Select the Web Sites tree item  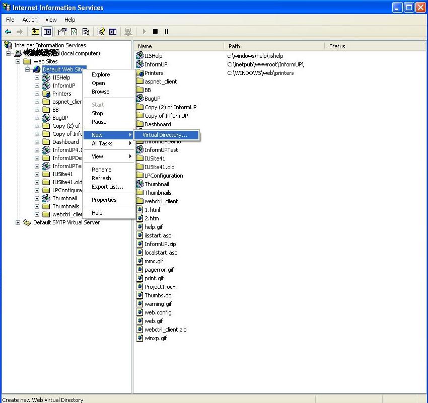[45, 61]
